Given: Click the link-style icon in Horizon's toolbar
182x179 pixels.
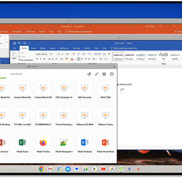Looking at the screenshot, I should [97, 74].
